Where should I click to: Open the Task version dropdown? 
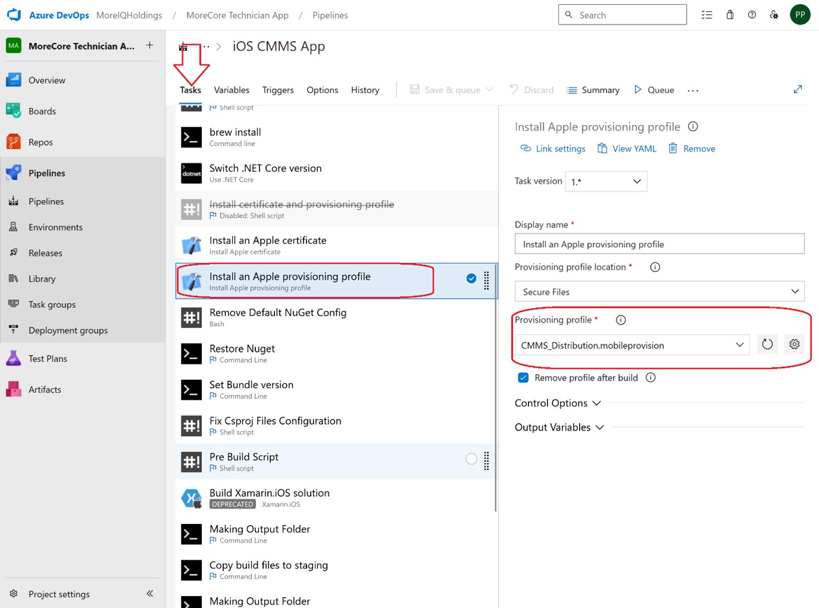pos(606,181)
